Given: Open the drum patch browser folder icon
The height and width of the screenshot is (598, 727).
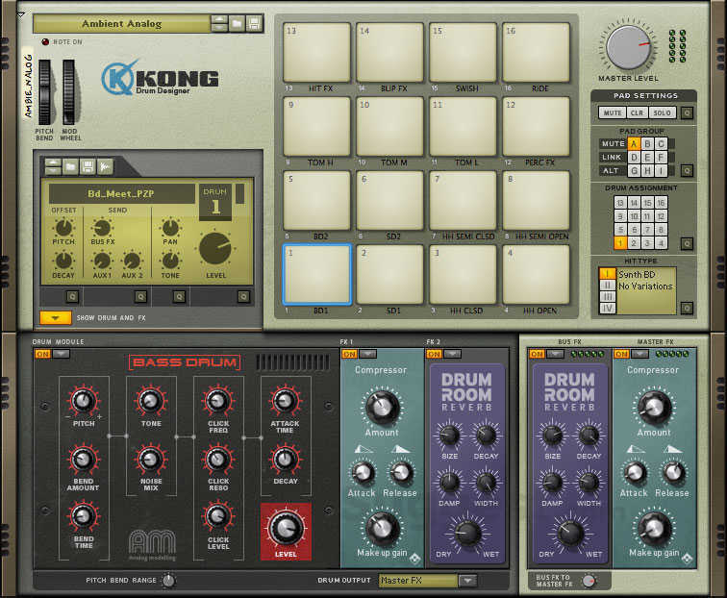Looking at the screenshot, I should 70,167.
